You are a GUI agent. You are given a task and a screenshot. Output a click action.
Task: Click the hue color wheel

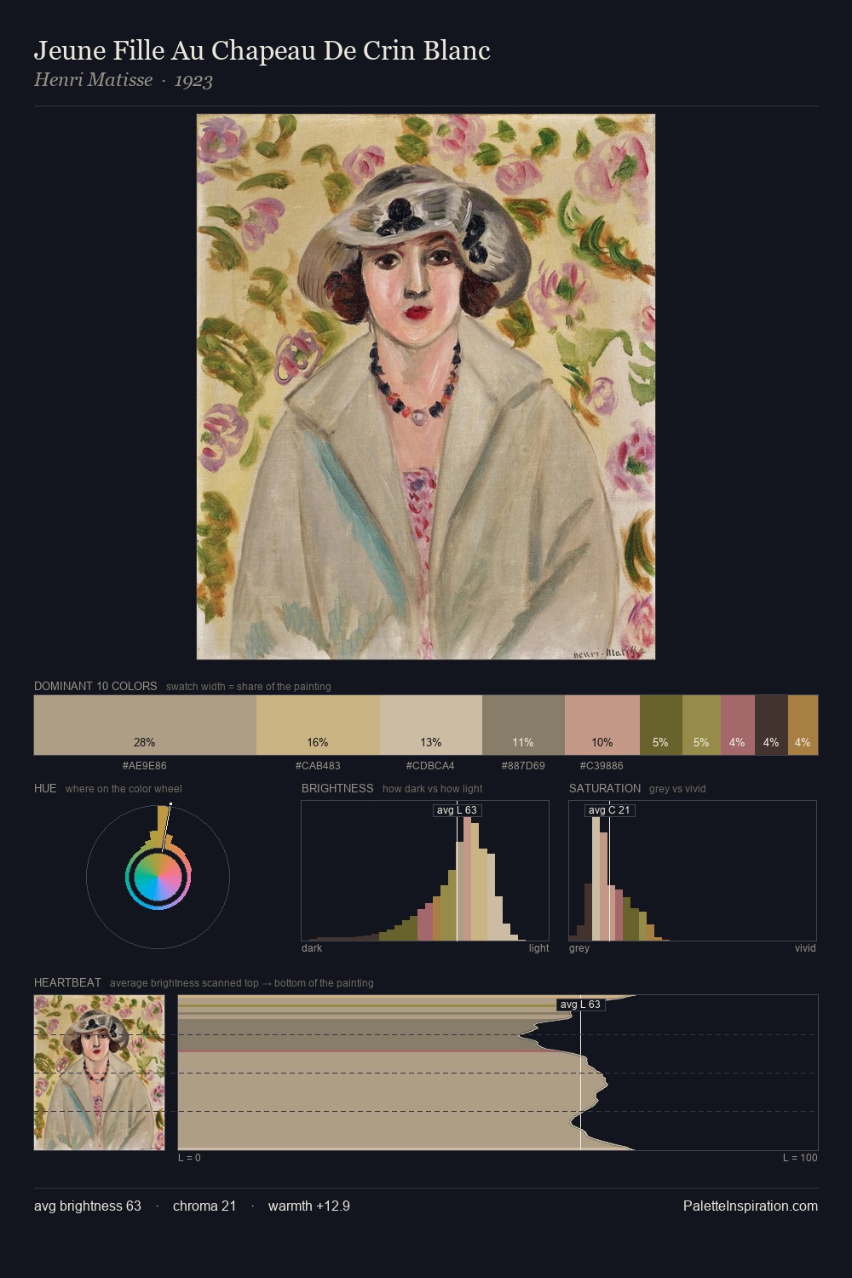pos(158,877)
